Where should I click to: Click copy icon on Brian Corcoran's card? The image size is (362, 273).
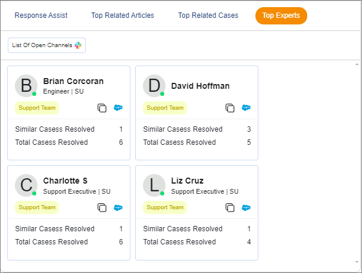click(102, 108)
